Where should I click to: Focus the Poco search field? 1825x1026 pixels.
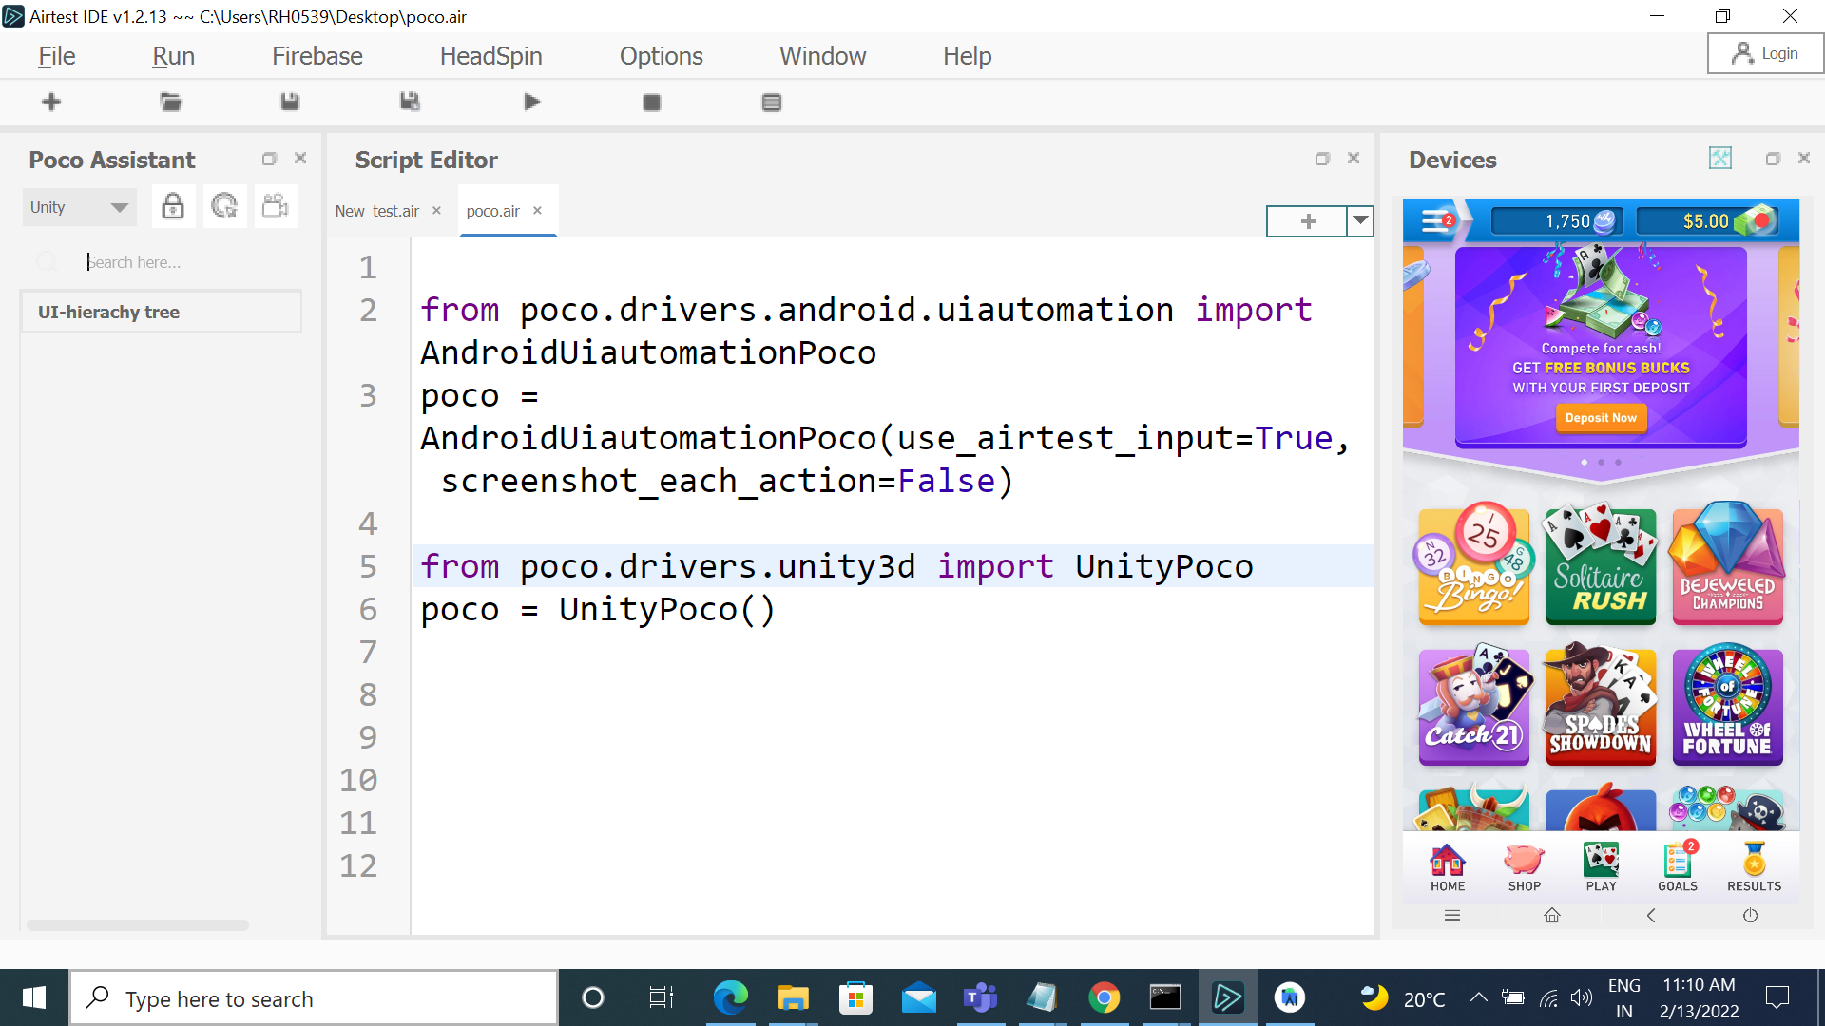(x=162, y=262)
